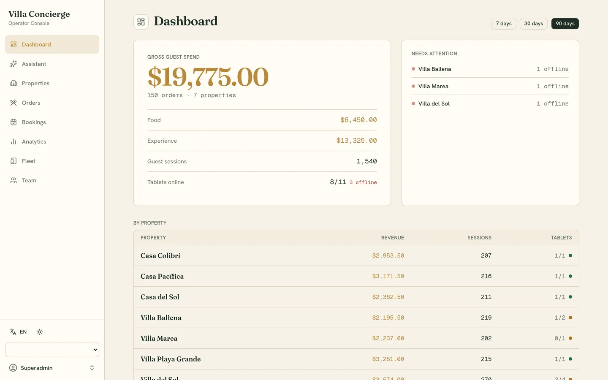Select the 30 days range

point(534,24)
